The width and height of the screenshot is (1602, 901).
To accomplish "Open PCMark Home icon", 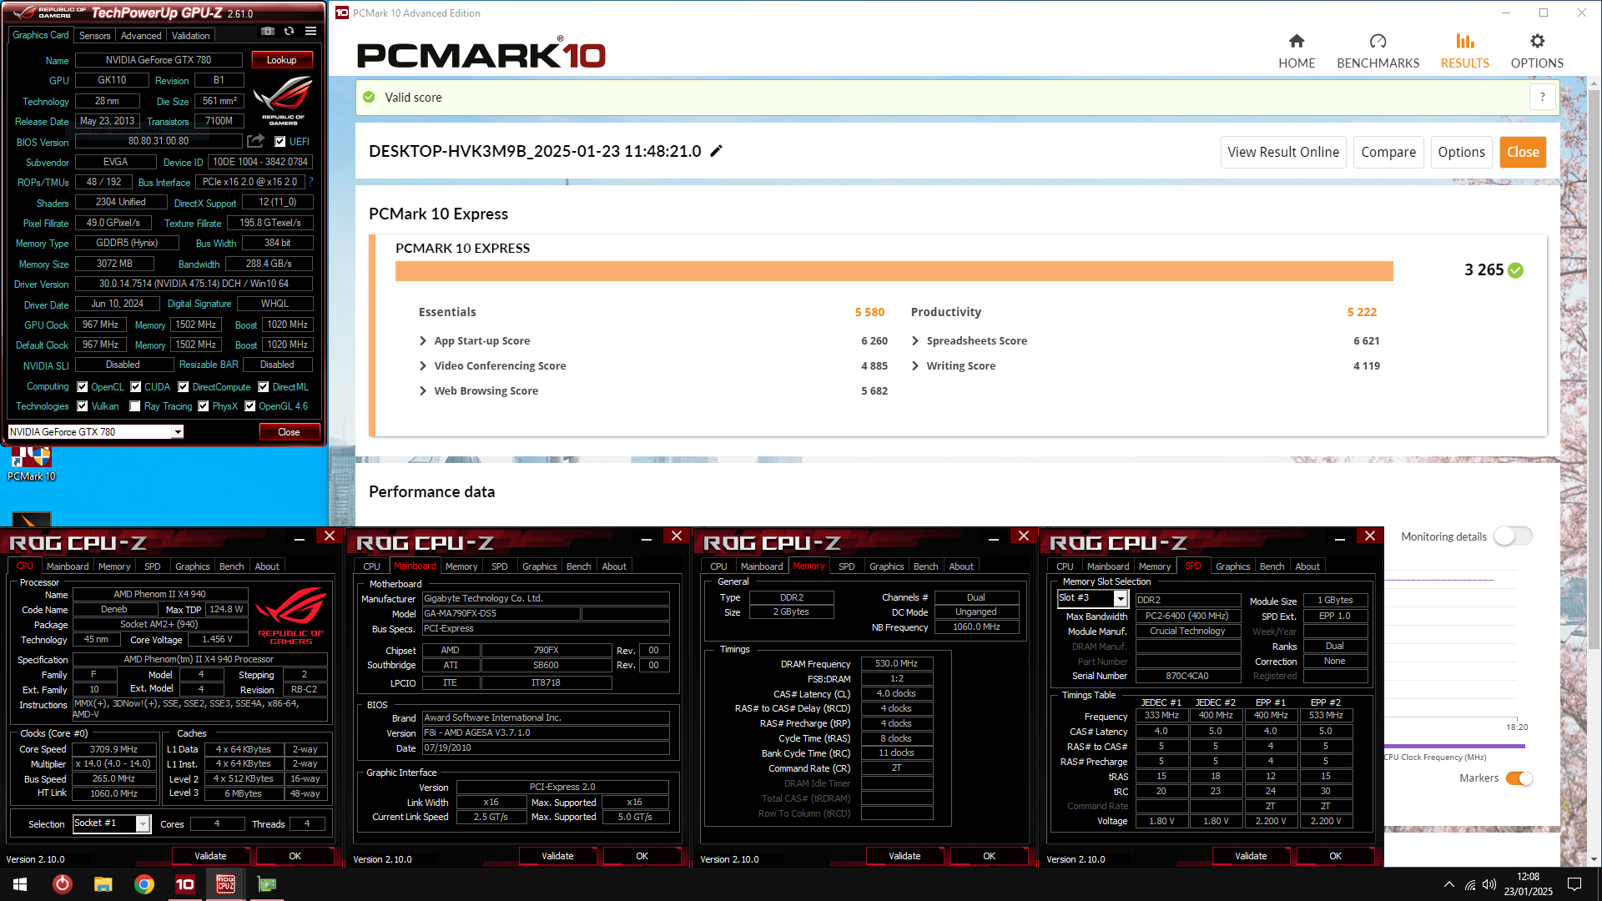I will (x=1296, y=41).
